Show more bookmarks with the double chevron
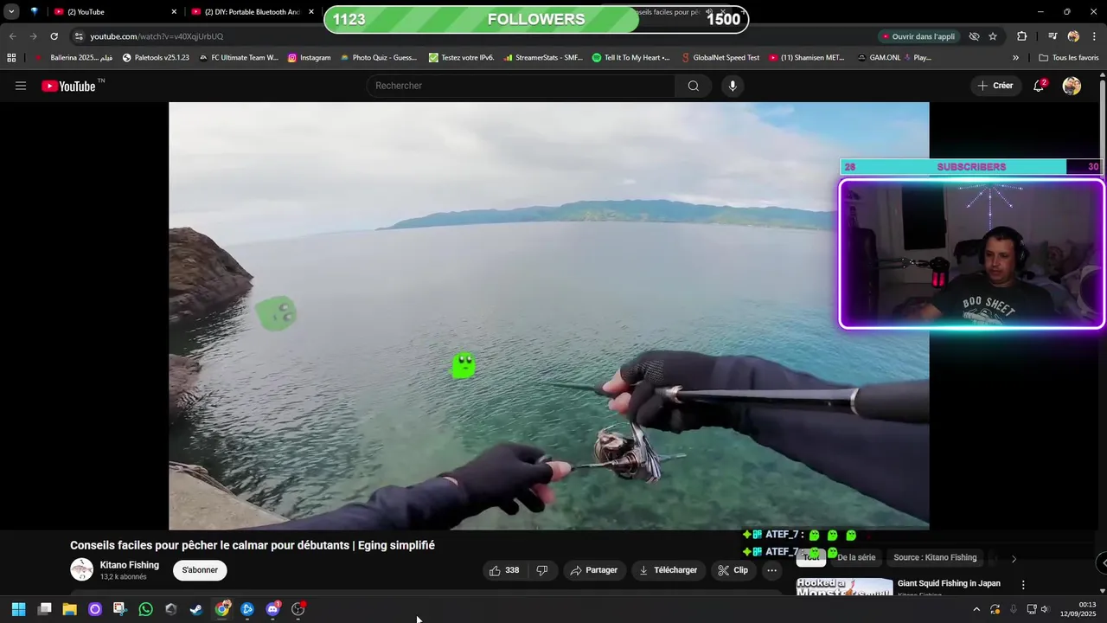Screen dimensions: 1107x623 pyautogui.click(x=1015, y=58)
